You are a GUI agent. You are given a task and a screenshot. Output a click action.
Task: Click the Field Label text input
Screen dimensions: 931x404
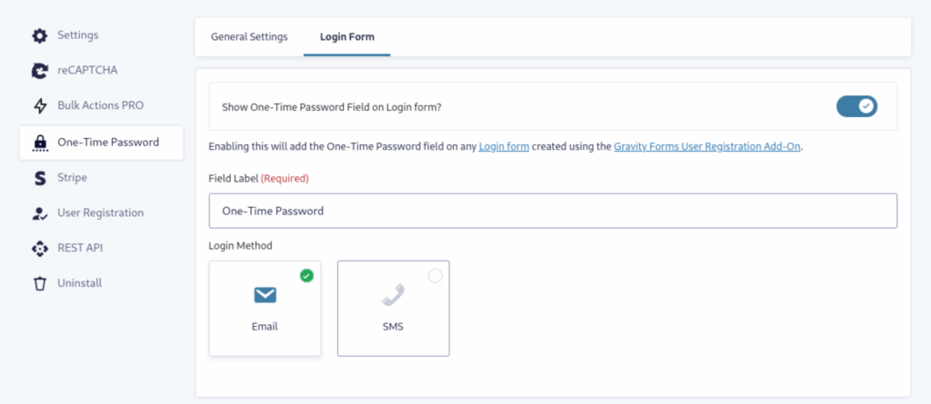(x=553, y=211)
